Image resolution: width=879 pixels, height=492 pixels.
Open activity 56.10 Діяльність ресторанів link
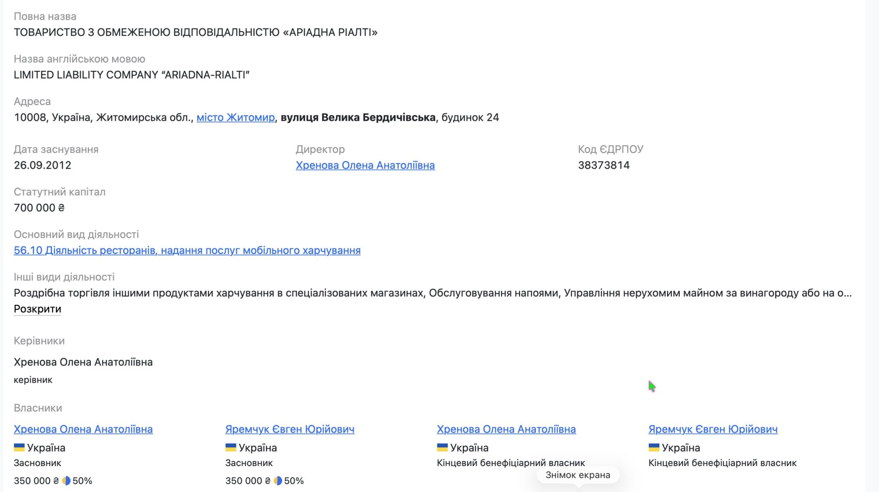pos(187,250)
